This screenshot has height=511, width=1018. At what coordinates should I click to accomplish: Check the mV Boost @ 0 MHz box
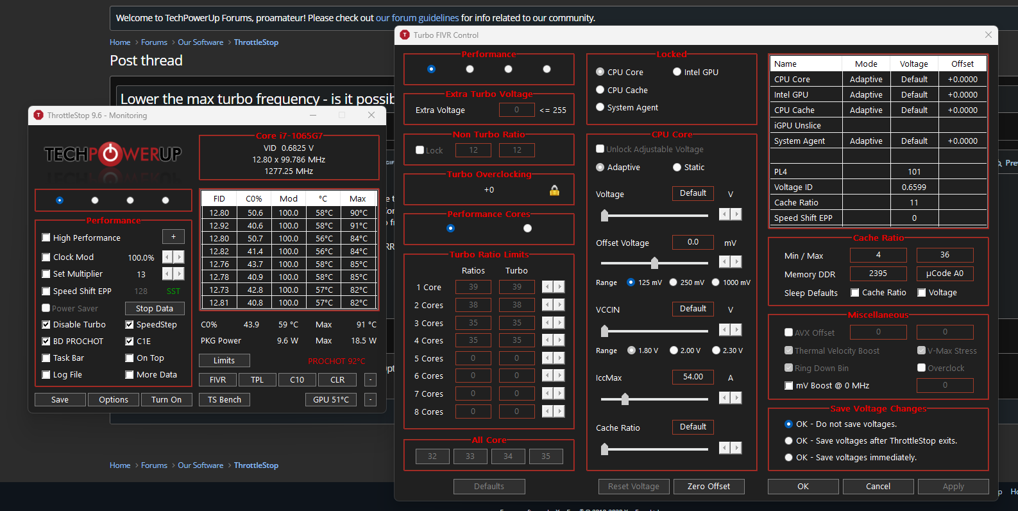pyautogui.click(x=789, y=385)
